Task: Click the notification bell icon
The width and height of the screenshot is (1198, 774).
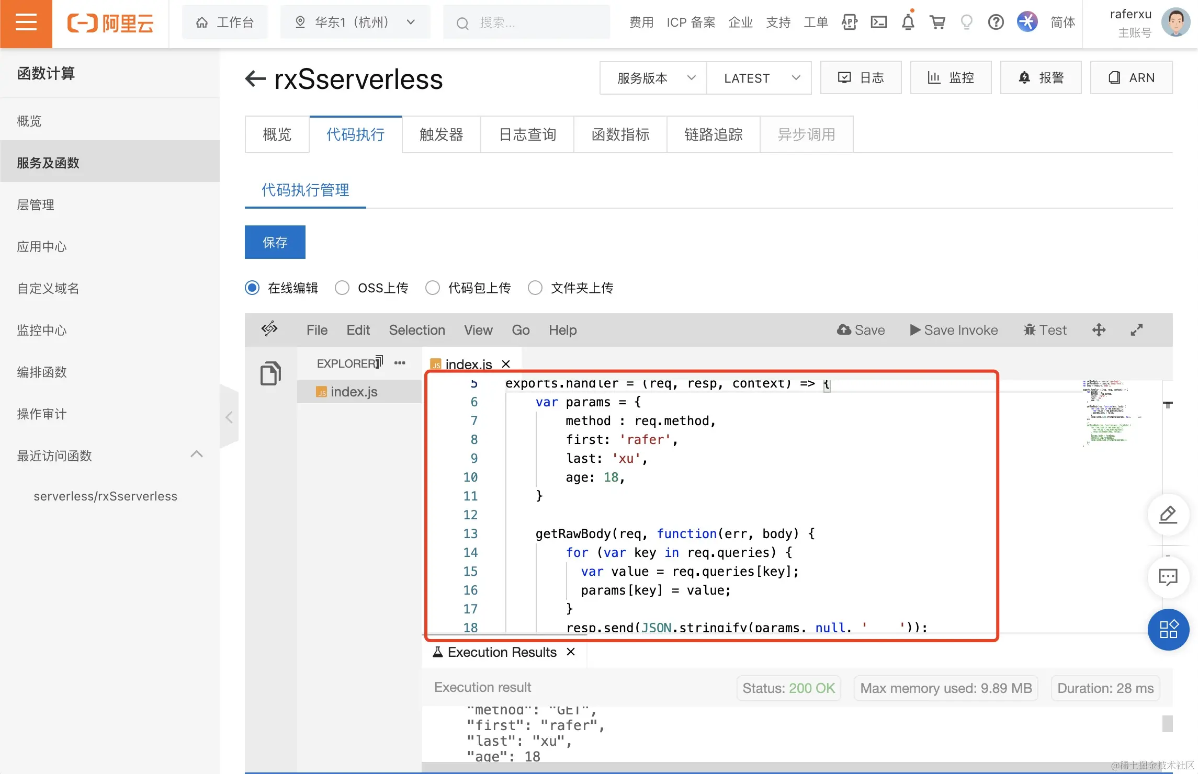Action: click(x=908, y=22)
